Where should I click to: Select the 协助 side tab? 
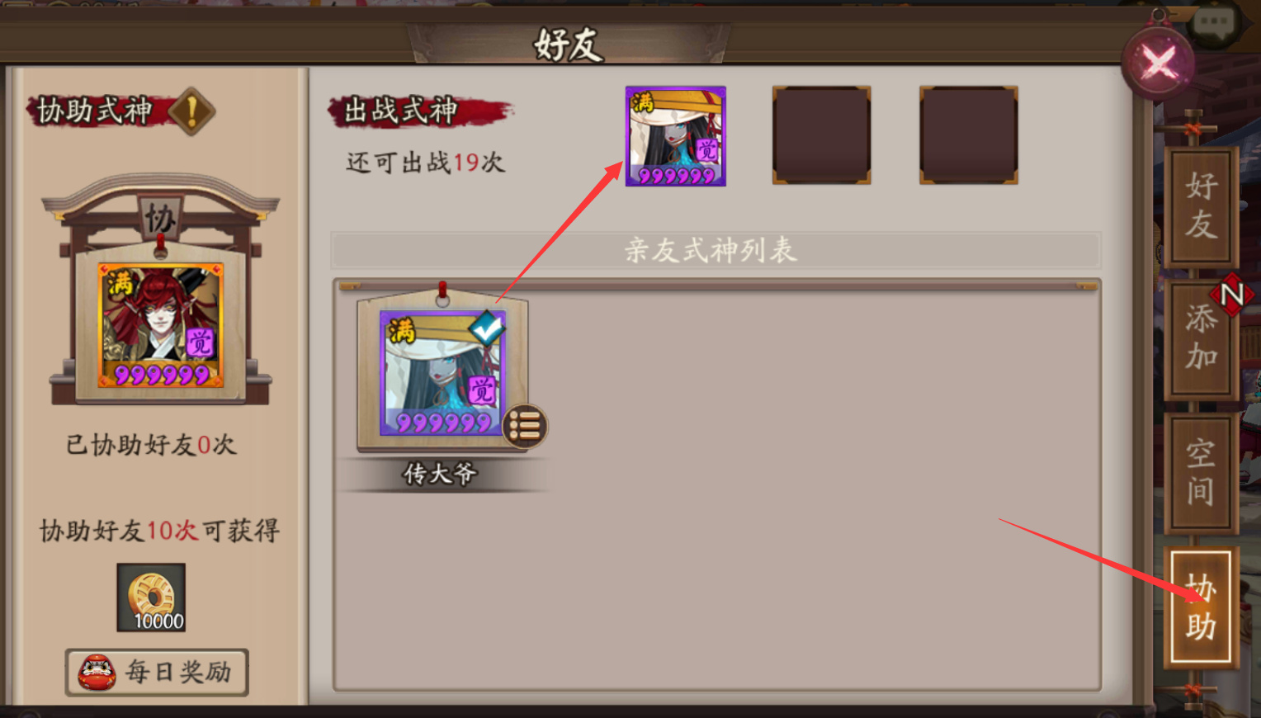click(x=1202, y=607)
